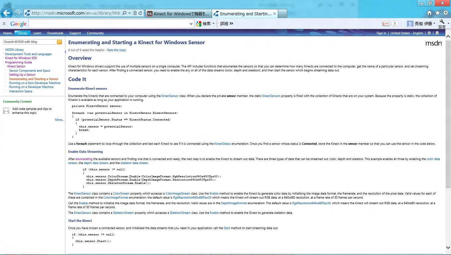Screen dimensions: 451x255
Task: Click the Community Content avatar icon
Action: click(6, 111)
